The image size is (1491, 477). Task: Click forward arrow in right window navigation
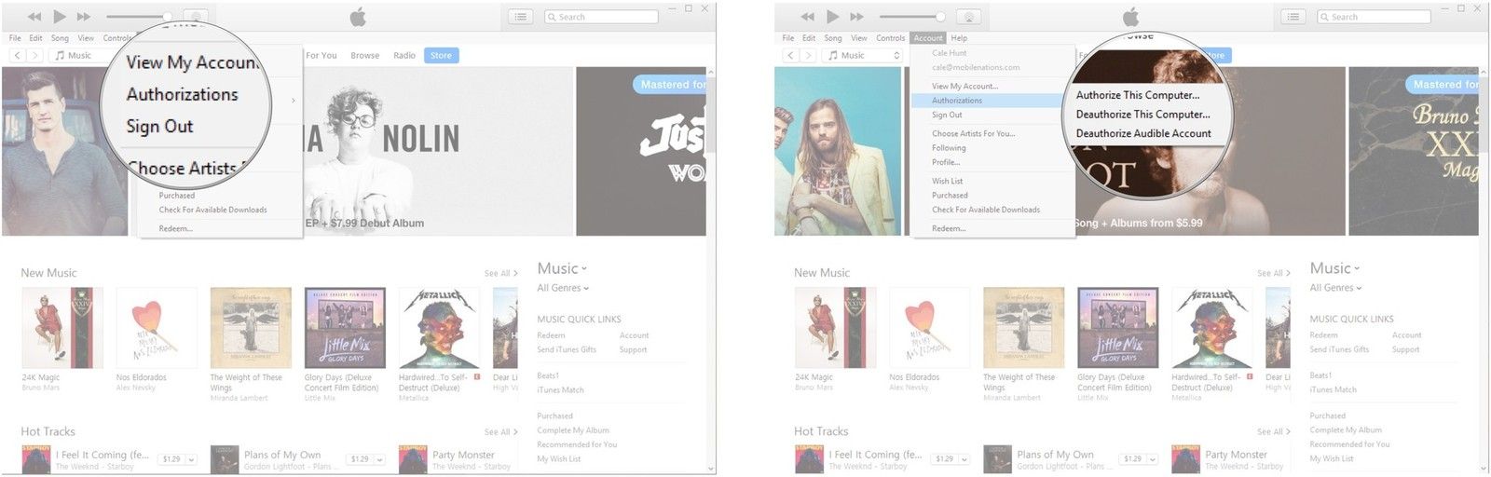click(x=808, y=56)
